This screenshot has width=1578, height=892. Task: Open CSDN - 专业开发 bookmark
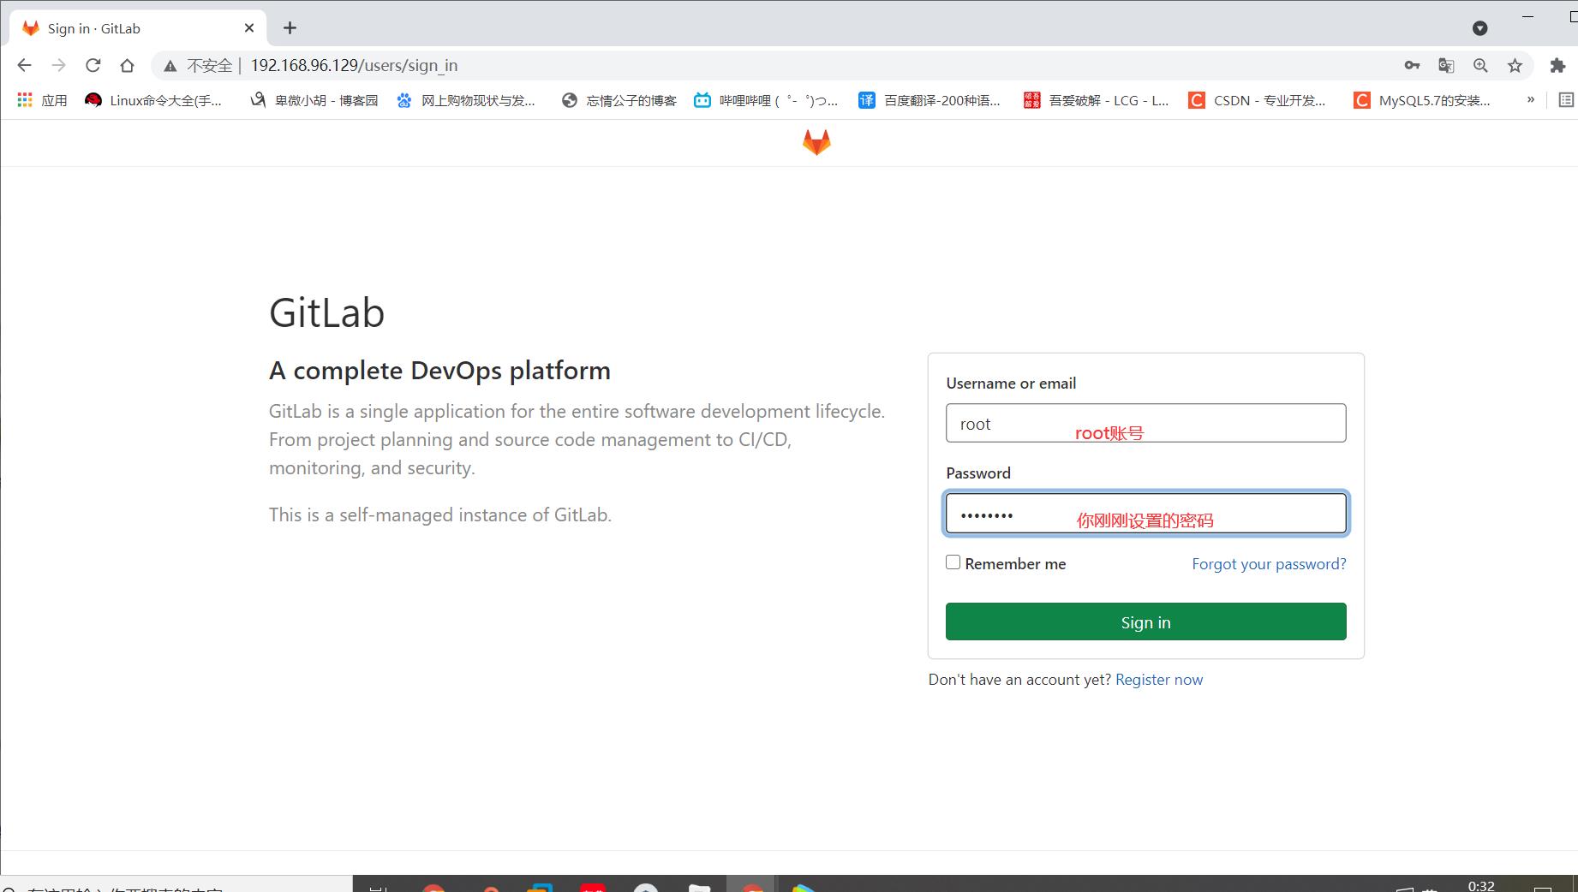[1257, 100]
